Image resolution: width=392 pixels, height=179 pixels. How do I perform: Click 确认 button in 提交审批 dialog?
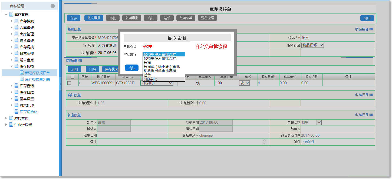pyautogui.click(x=132, y=68)
